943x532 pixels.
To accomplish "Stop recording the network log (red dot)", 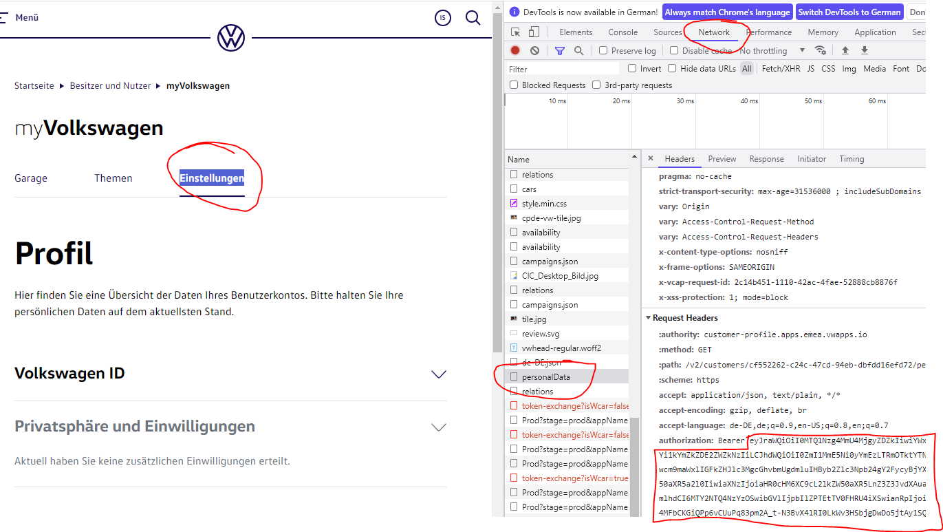I will (x=515, y=50).
